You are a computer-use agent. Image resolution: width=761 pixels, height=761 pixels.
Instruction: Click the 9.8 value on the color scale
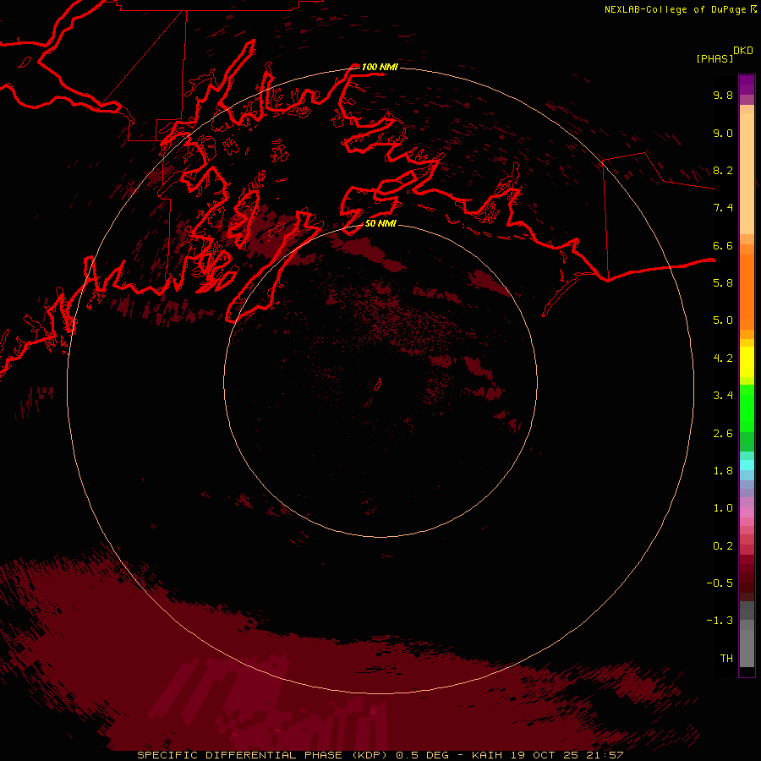pos(723,95)
